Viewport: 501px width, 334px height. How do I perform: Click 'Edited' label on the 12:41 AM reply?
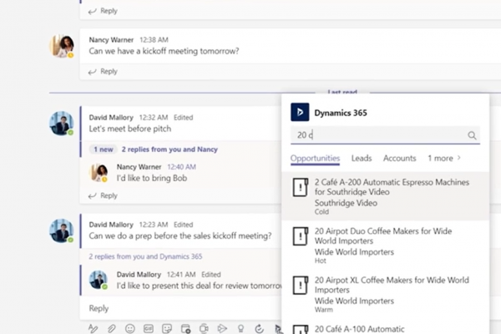(211, 275)
